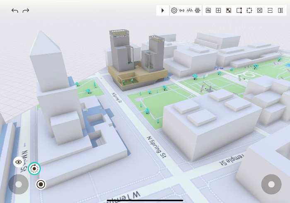Click the icon right of the people icon
Viewport: 290px width, 203px height.
(x=198, y=10)
